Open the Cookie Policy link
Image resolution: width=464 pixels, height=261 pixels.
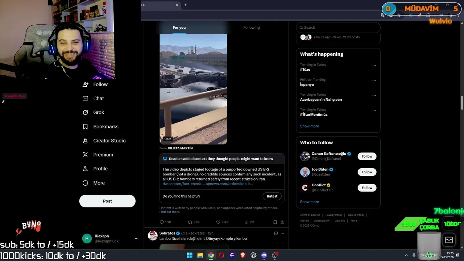point(356,215)
